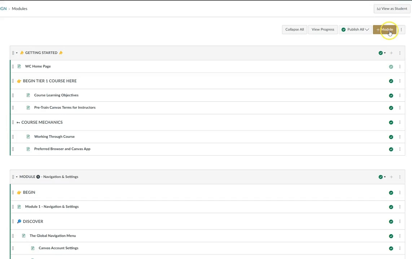Toggle publish status of WC Home Page

point(391,67)
